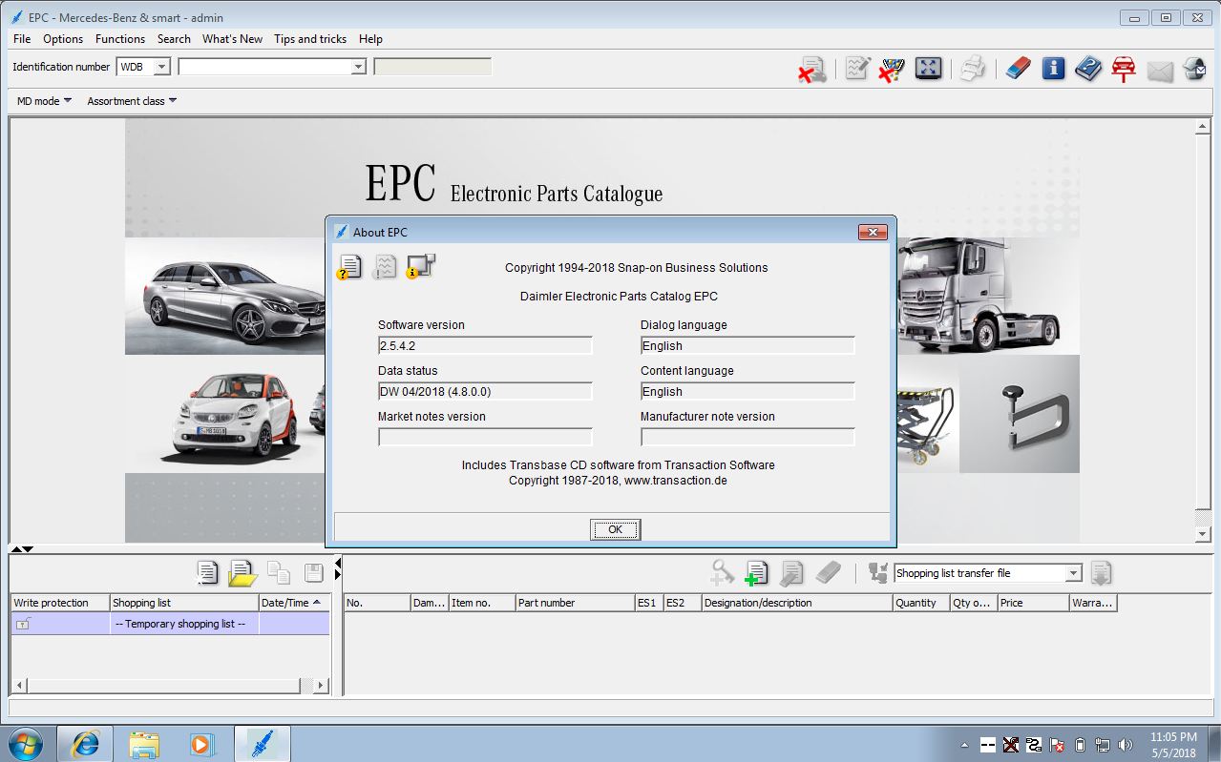Click the download arrow icon beside transfer dropdown
Image resolution: width=1221 pixels, height=762 pixels.
coord(1101,573)
